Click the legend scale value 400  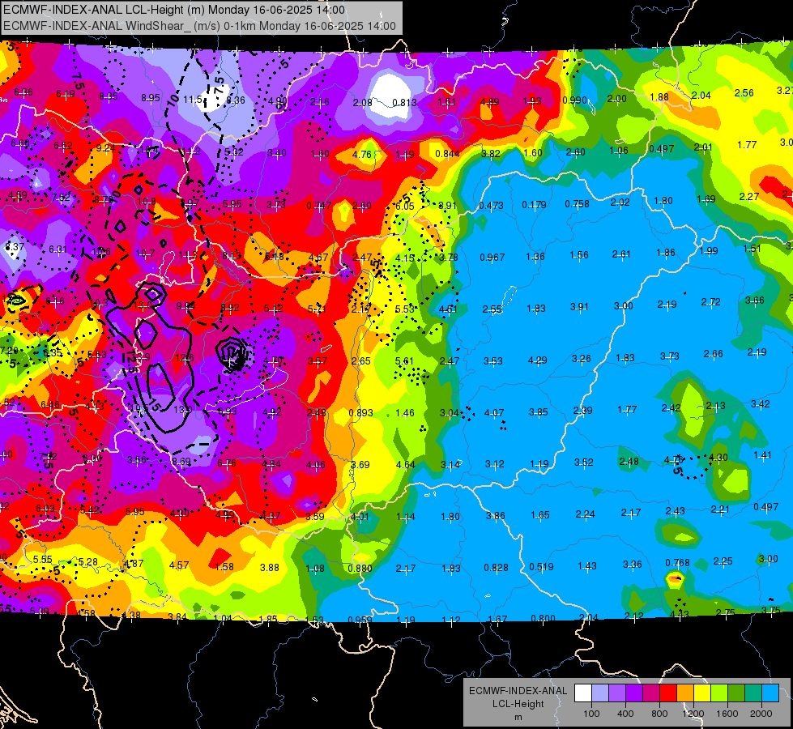pyautogui.click(x=625, y=714)
